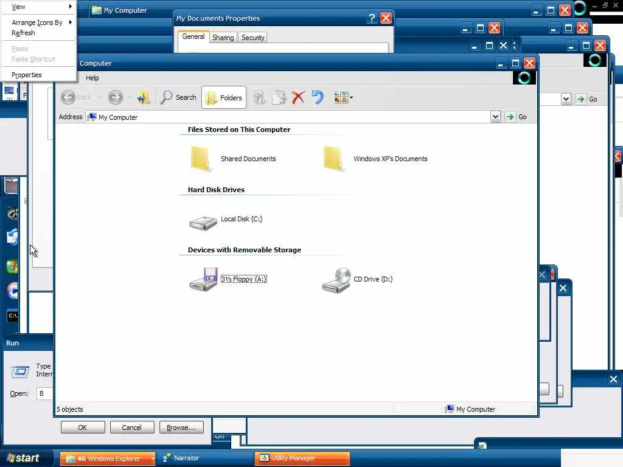Click Browse... in the Run dialog

click(181, 427)
